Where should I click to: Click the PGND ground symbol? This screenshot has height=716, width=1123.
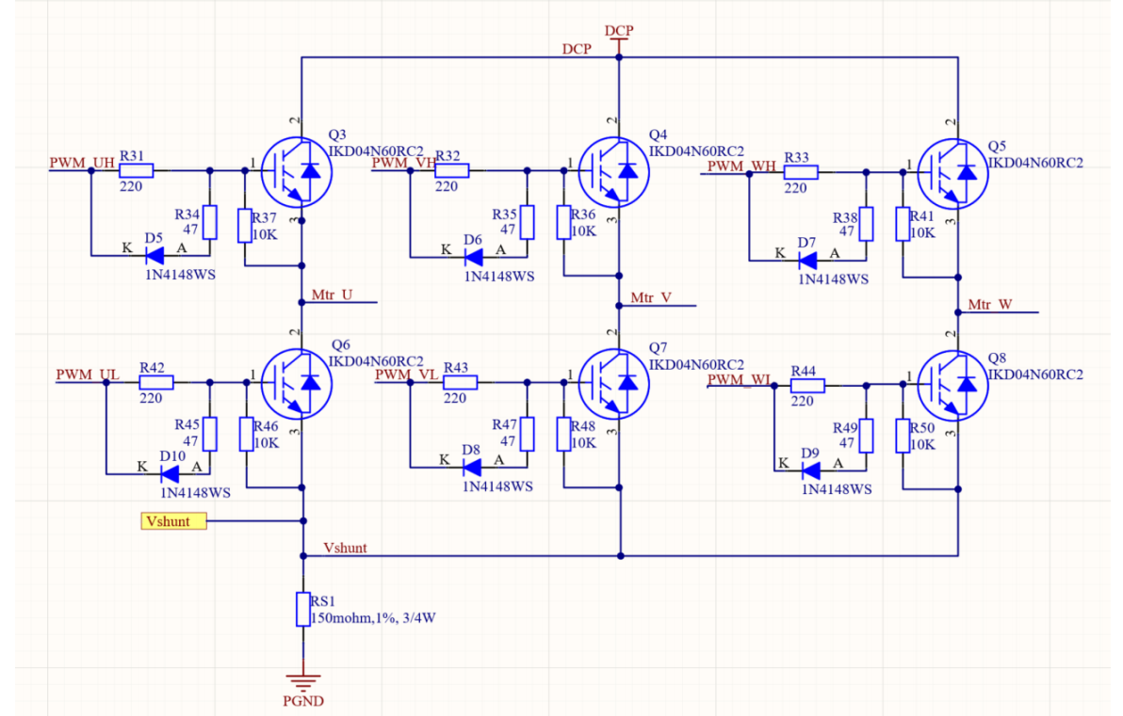(x=303, y=681)
